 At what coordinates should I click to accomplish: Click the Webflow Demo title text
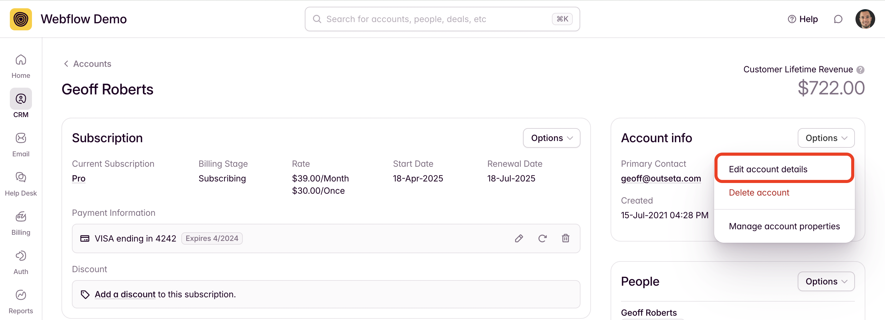84,19
